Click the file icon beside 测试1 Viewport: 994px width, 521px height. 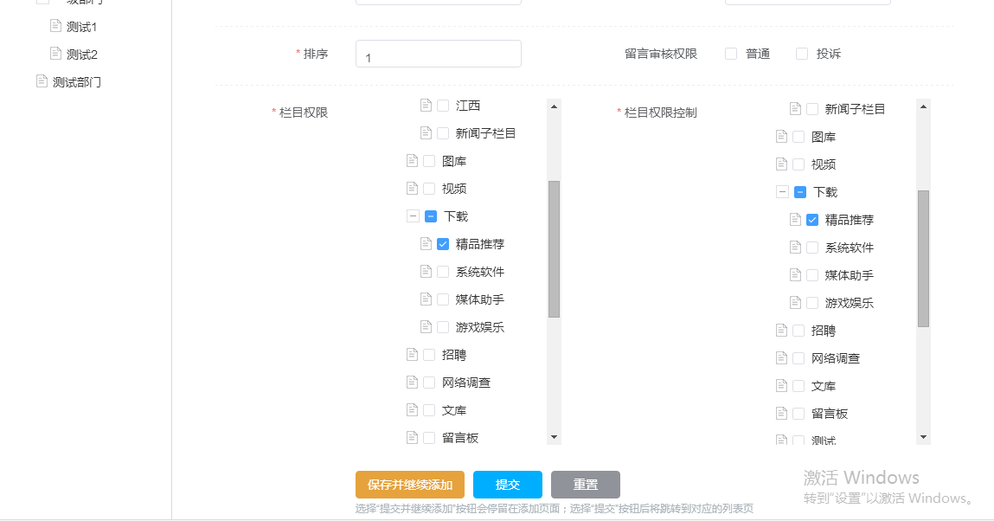pyautogui.click(x=56, y=26)
